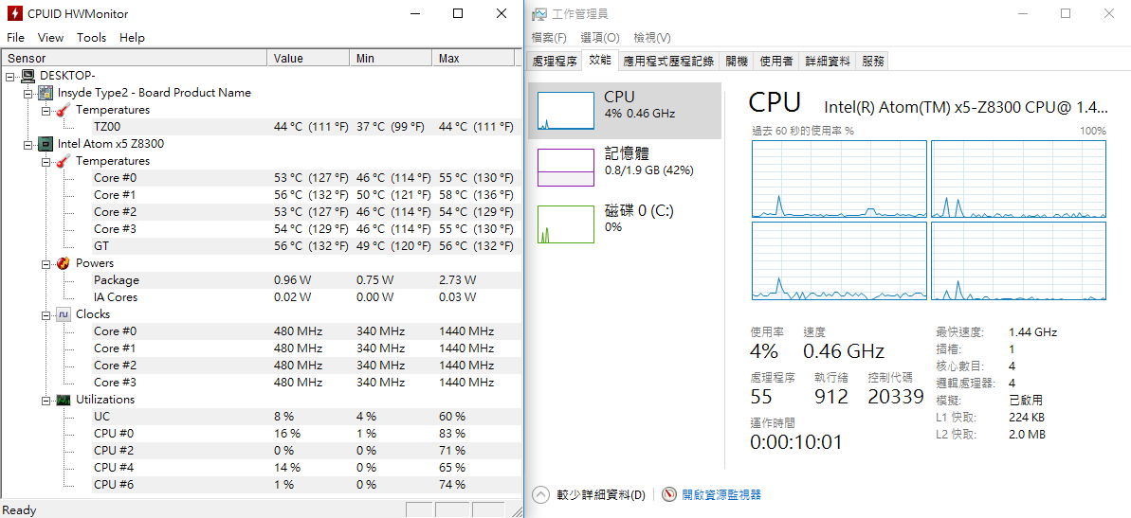Click thermometer icon beside Temperatures under Insyde board

[64, 110]
